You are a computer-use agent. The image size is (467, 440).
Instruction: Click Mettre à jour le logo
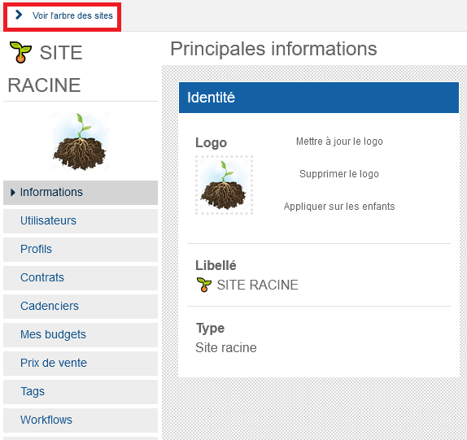coord(339,142)
